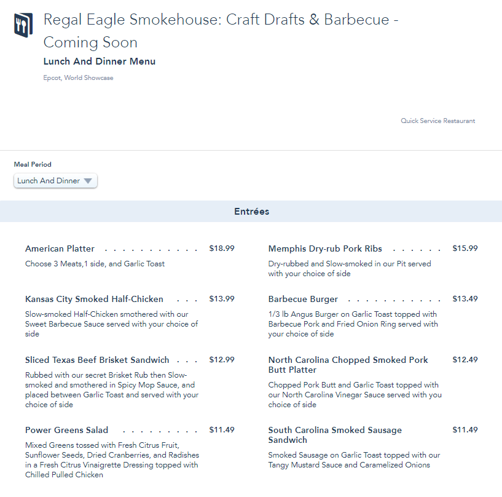Viewport: 502px width, 497px height.
Task: Click the Barbecue Burger description text
Action: pyautogui.click(x=353, y=324)
